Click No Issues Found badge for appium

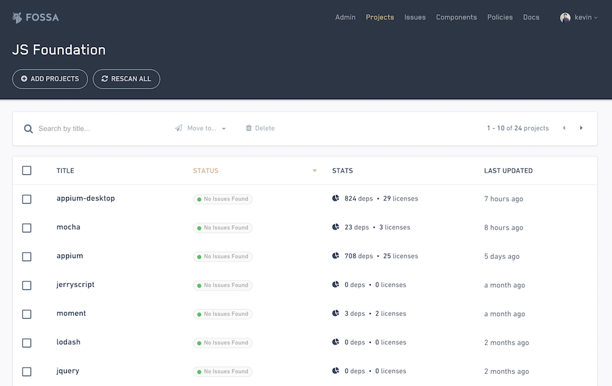click(223, 256)
